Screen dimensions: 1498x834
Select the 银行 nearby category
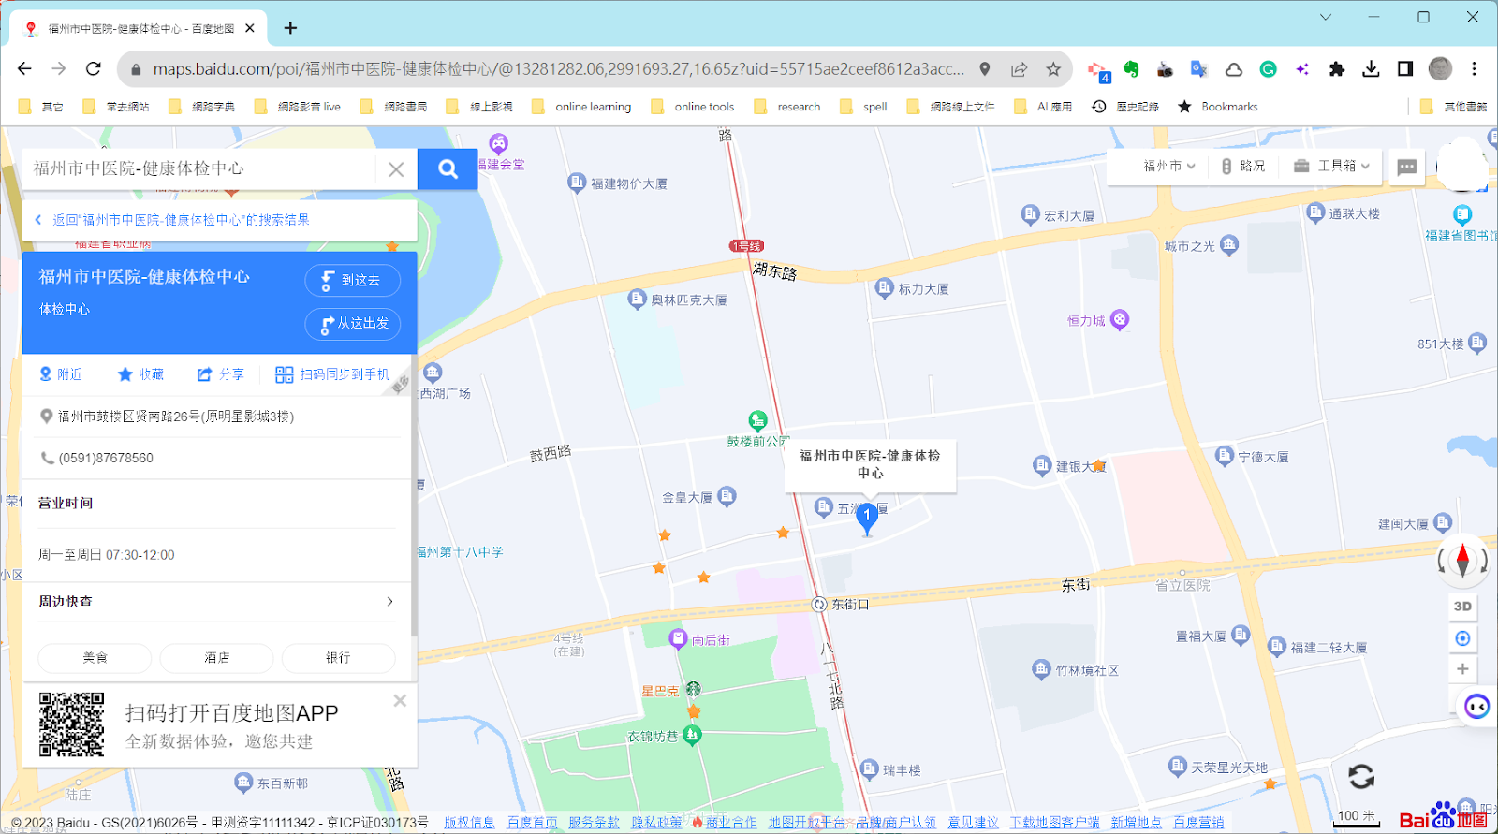pos(338,658)
